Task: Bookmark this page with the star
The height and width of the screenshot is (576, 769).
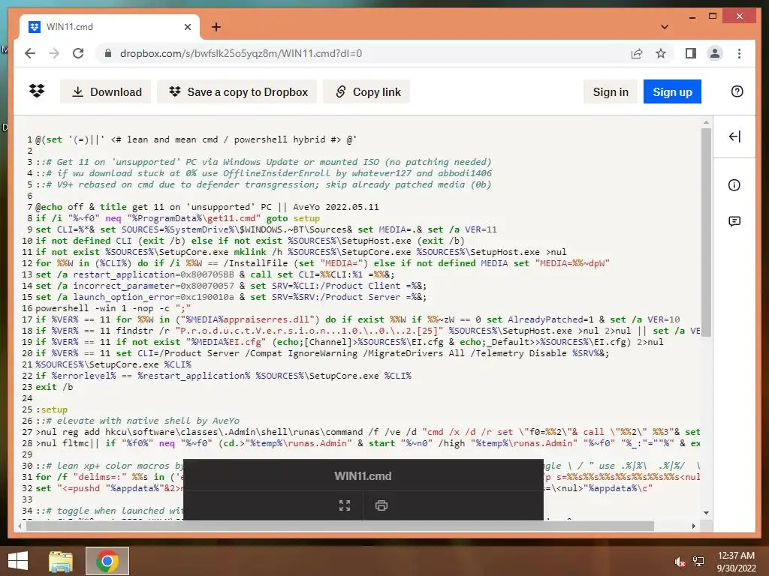Action: 661,53
